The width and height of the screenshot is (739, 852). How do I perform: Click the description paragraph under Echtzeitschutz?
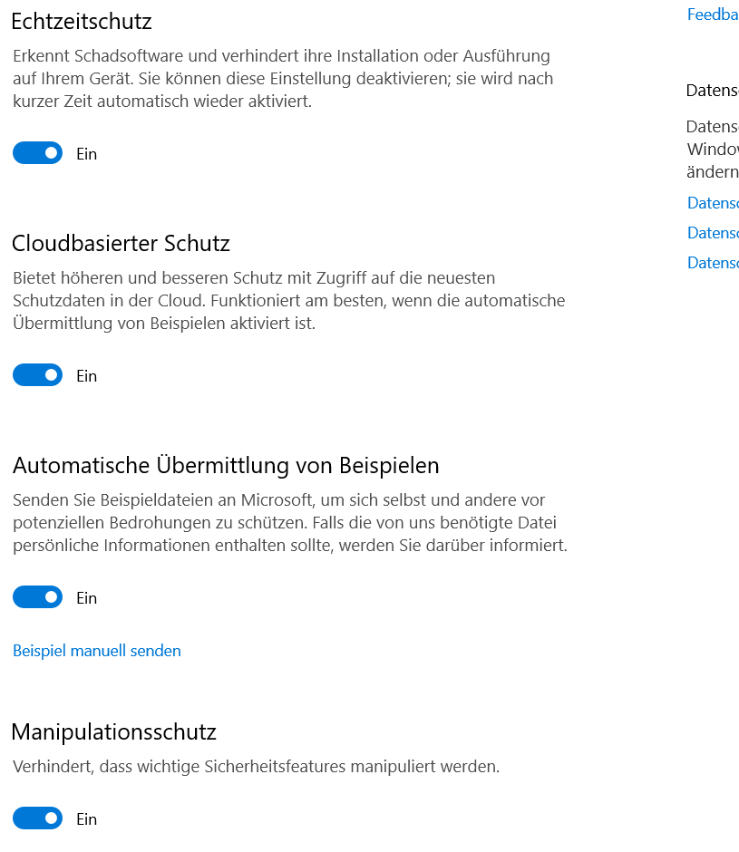click(x=283, y=79)
